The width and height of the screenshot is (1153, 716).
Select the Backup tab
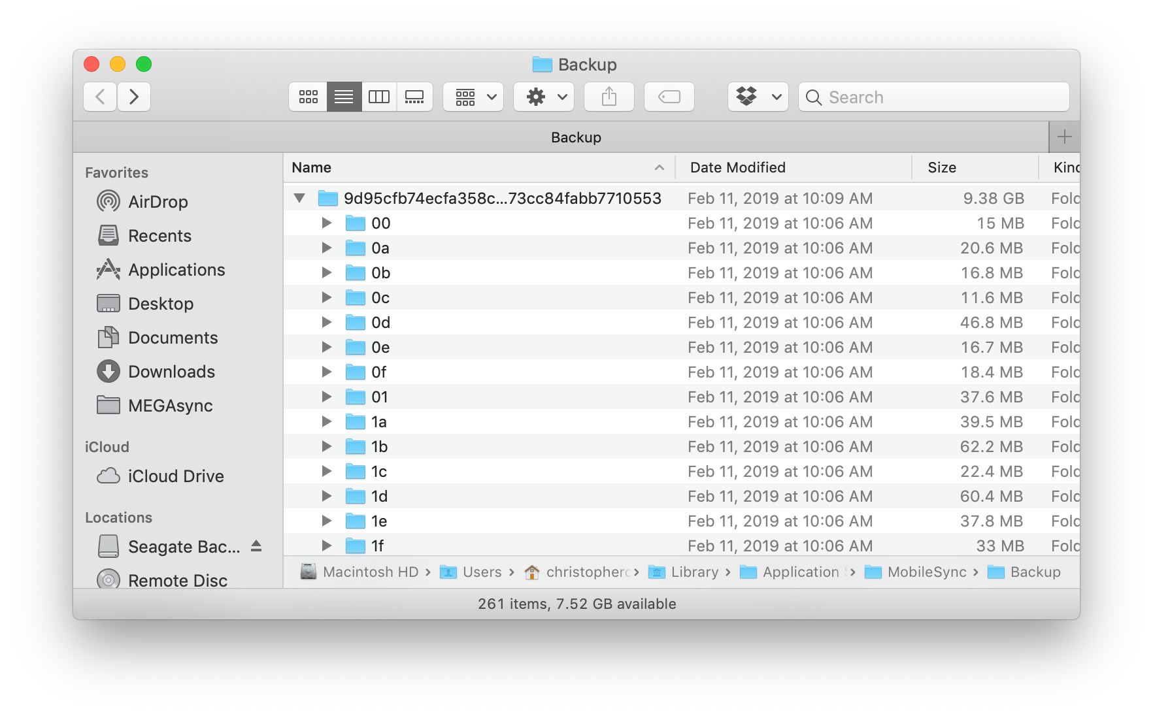click(561, 137)
